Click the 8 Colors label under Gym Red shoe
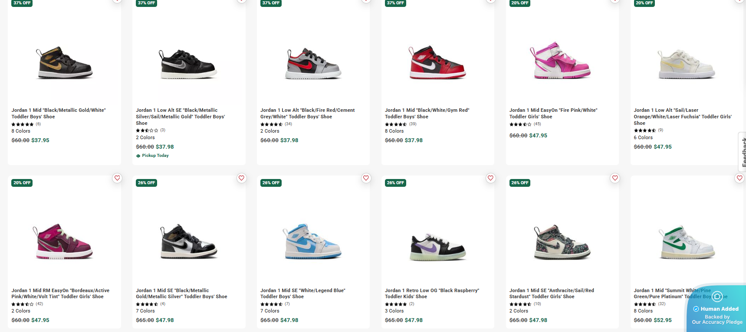The height and width of the screenshot is (332, 746). coord(394,131)
